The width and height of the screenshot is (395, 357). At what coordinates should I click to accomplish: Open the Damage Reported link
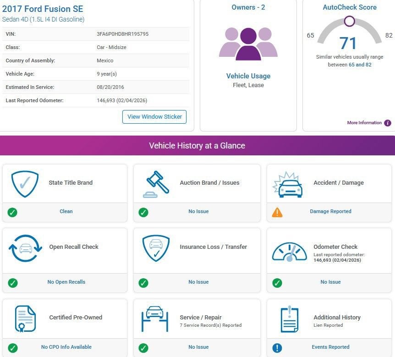(x=330, y=211)
